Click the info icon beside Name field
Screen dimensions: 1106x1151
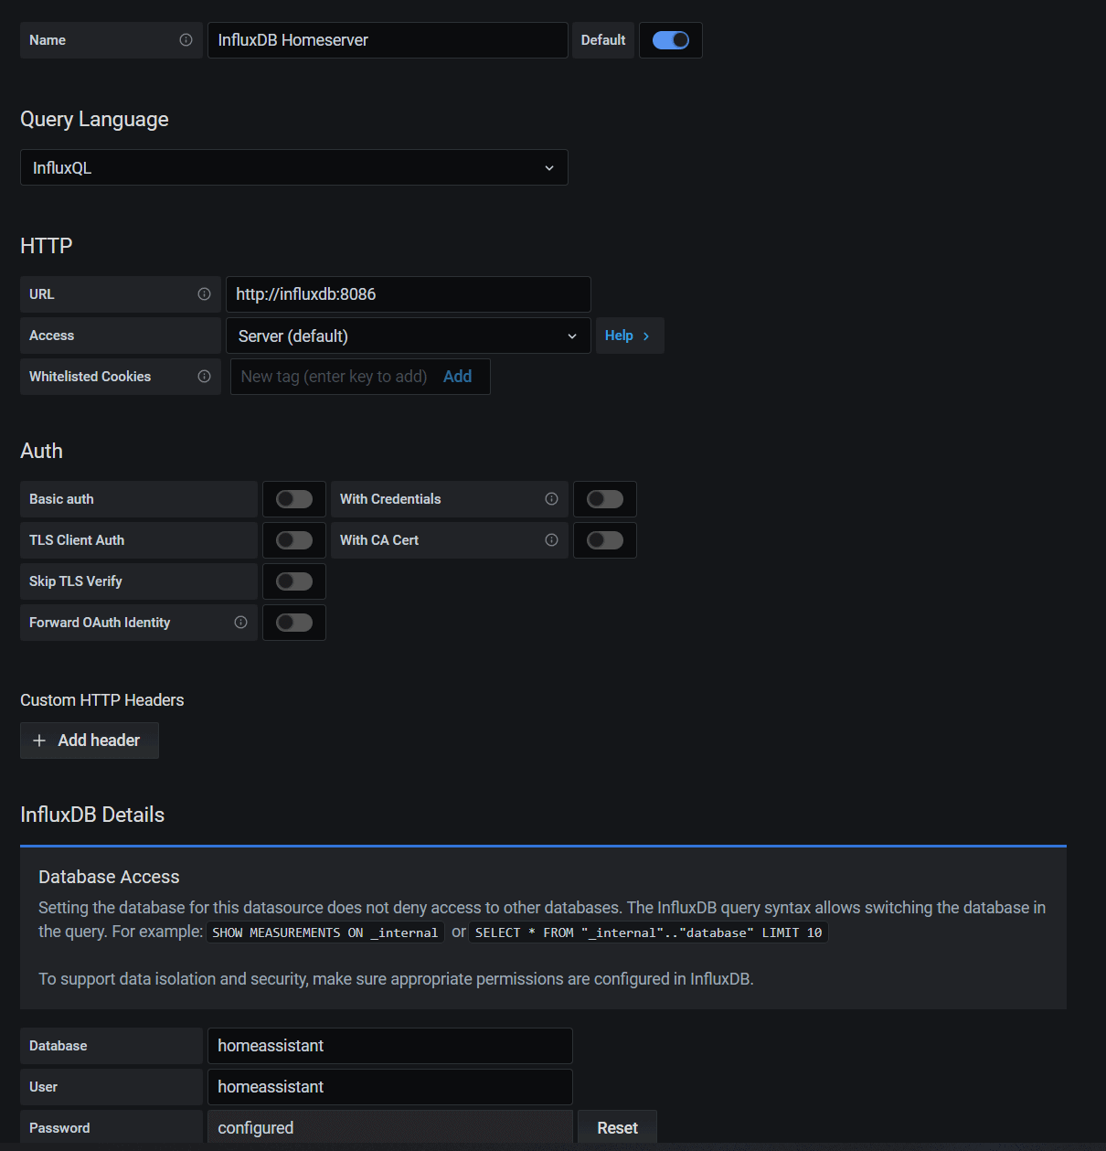point(186,40)
